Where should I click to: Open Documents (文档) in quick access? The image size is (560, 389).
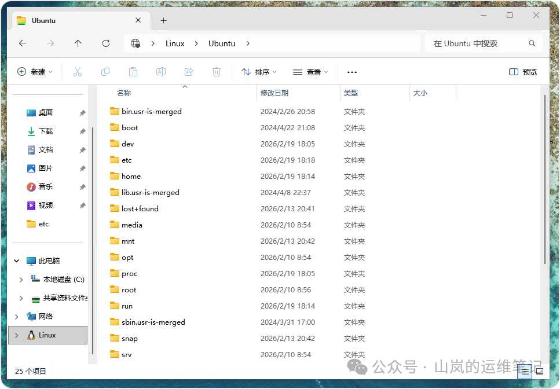pyautogui.click(x=46, y=150)
